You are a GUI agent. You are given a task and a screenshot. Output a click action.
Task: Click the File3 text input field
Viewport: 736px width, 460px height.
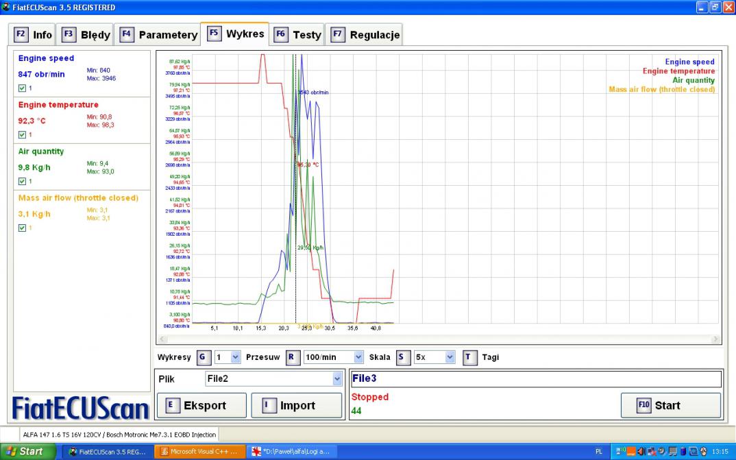click(535, 378)
